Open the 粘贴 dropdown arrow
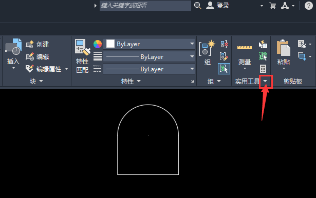 (x=284, y=68)
